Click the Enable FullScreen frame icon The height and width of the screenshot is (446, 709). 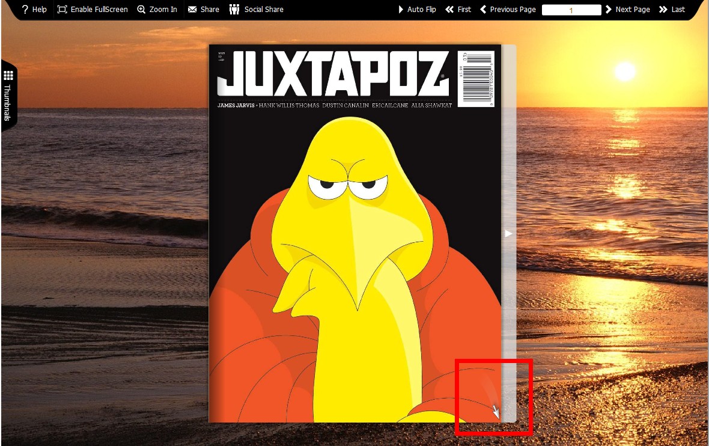click(62, 10)
